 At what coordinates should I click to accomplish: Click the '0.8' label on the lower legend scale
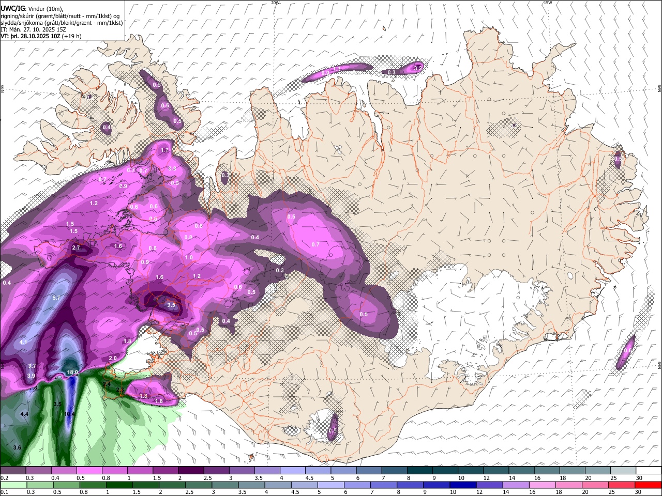[83, 492]
